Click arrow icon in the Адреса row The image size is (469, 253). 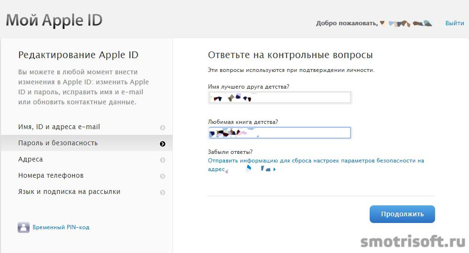click(x=162, y=160)
